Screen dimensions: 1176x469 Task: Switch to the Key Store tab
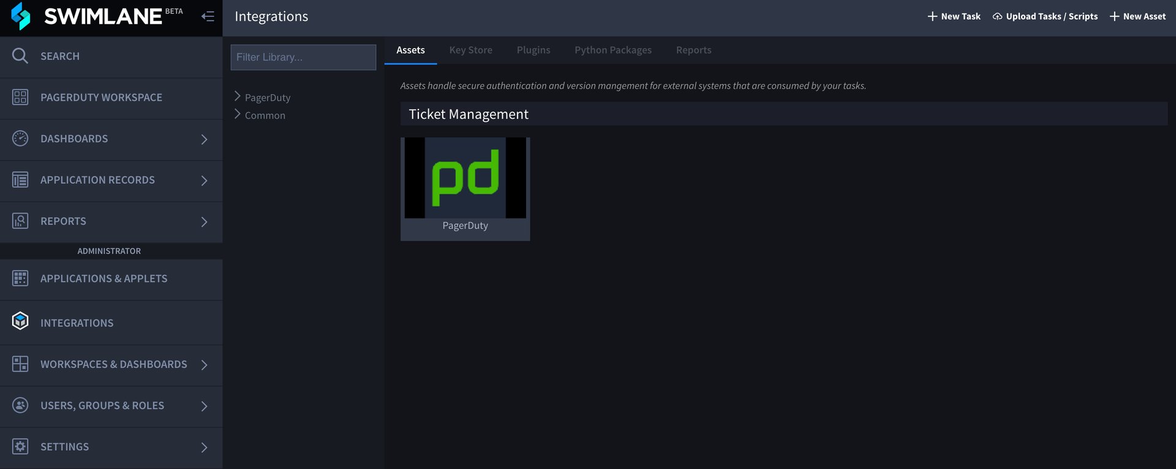470,50
